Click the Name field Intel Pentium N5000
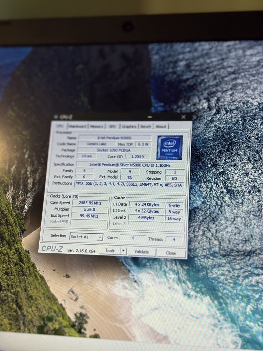Image resolution: width=263 pixels, height=351 pixels. coord(115,138)
